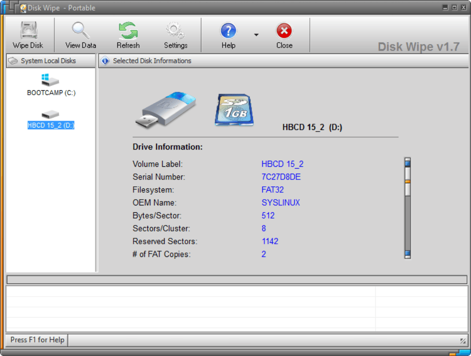Click the USB flash drive image
This screenshot has height=356, width=471.
166,110
